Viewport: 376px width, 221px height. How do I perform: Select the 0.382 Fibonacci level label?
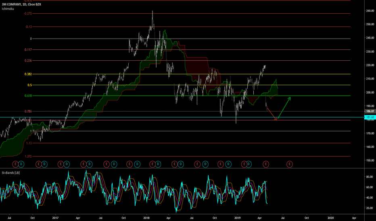coord(28,74)
